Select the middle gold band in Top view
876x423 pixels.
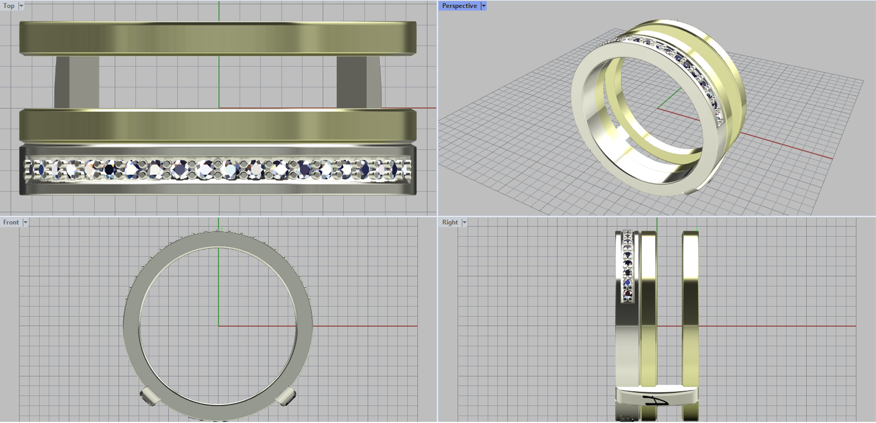click(x=218, y=126)
